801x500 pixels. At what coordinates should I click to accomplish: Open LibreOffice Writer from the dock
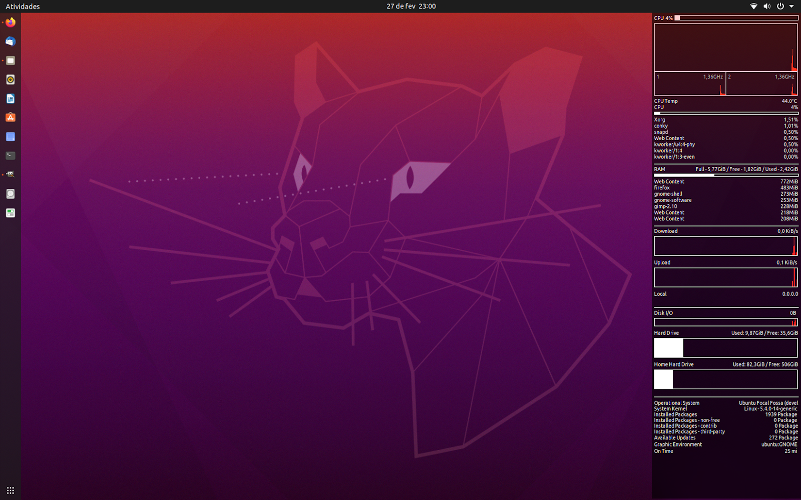tap(10, 98)
